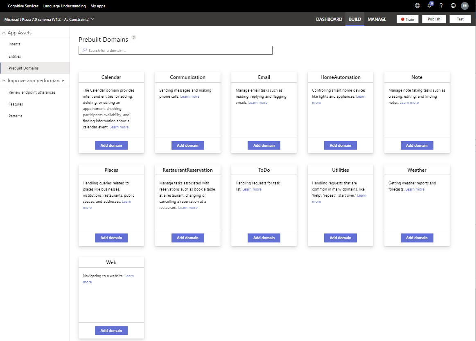The image size is (476, 341).
Task: Click the domain search field
Action: tap(175, 50)
